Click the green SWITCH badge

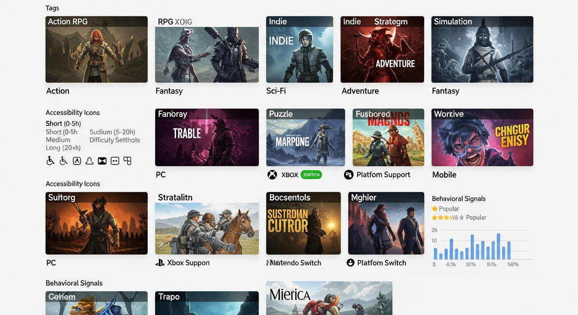311,175
